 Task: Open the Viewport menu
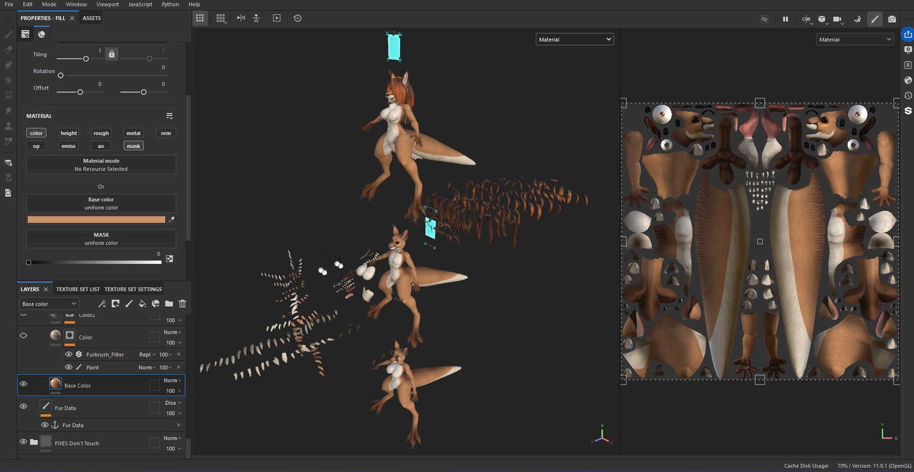coord(107,5)
